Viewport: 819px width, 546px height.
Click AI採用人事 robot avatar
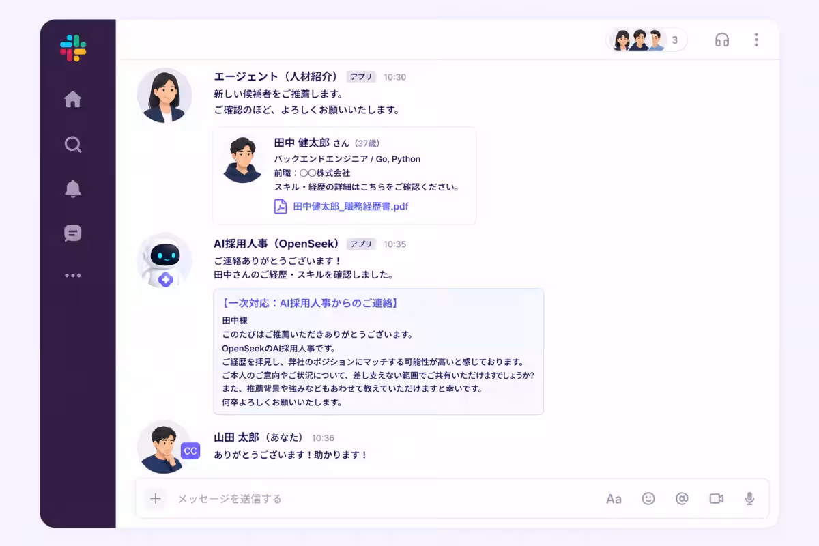pos(164,261)
